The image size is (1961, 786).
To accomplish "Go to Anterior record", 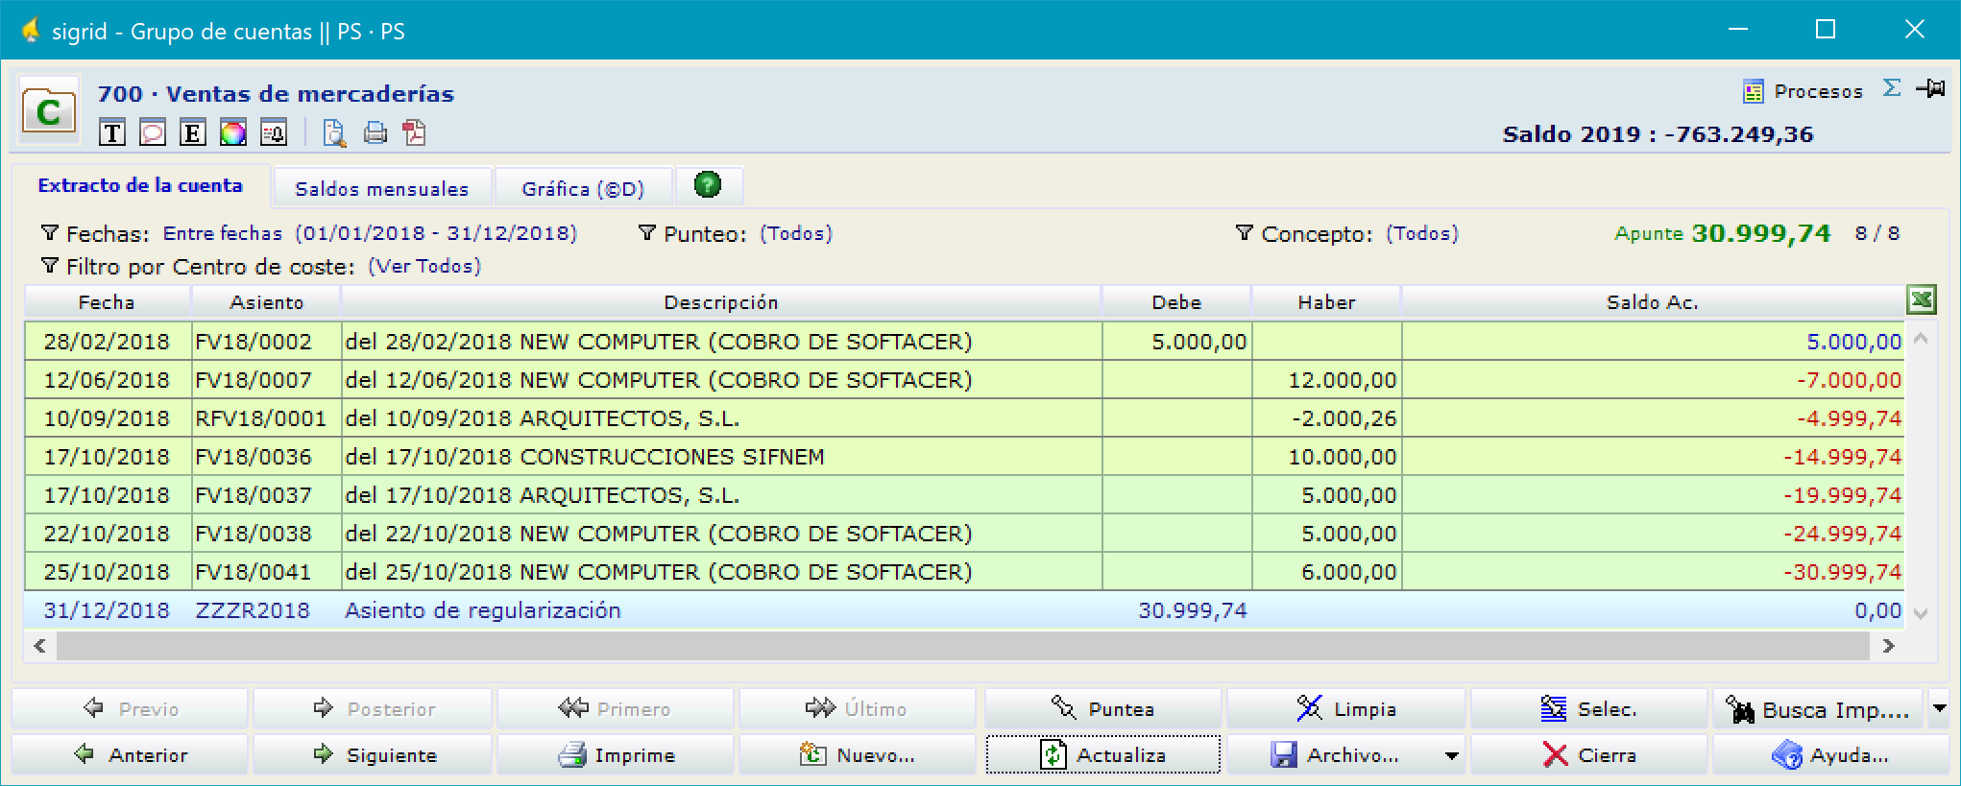I will tap(131, 755).
